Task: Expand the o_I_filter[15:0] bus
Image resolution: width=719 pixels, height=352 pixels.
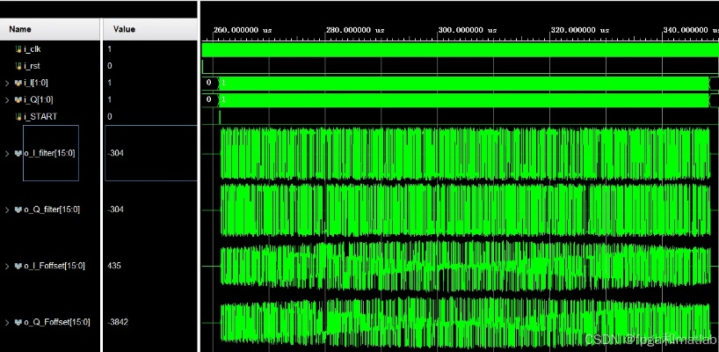Action: 7,153
